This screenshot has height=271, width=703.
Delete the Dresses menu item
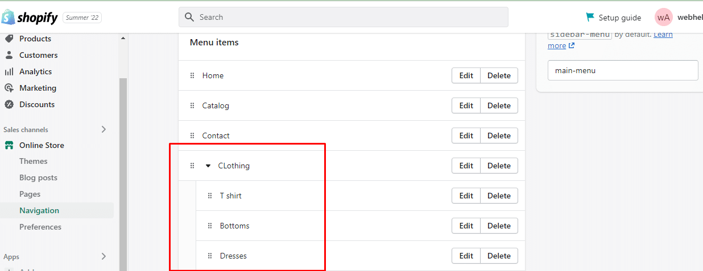[x=499, y=256]
